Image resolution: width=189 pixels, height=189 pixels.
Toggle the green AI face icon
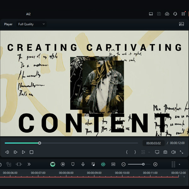(x=53, y=164)
